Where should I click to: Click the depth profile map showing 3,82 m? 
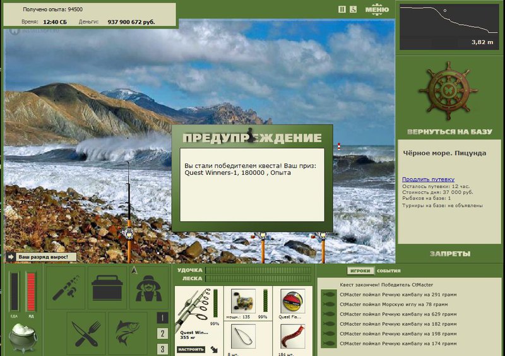(449, 27)
